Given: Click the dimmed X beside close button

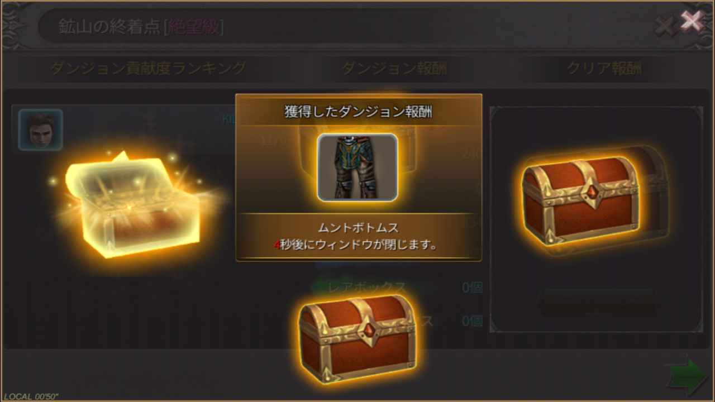Looking at the screenshot, I should pyautogui.click(x=665, y=27).
